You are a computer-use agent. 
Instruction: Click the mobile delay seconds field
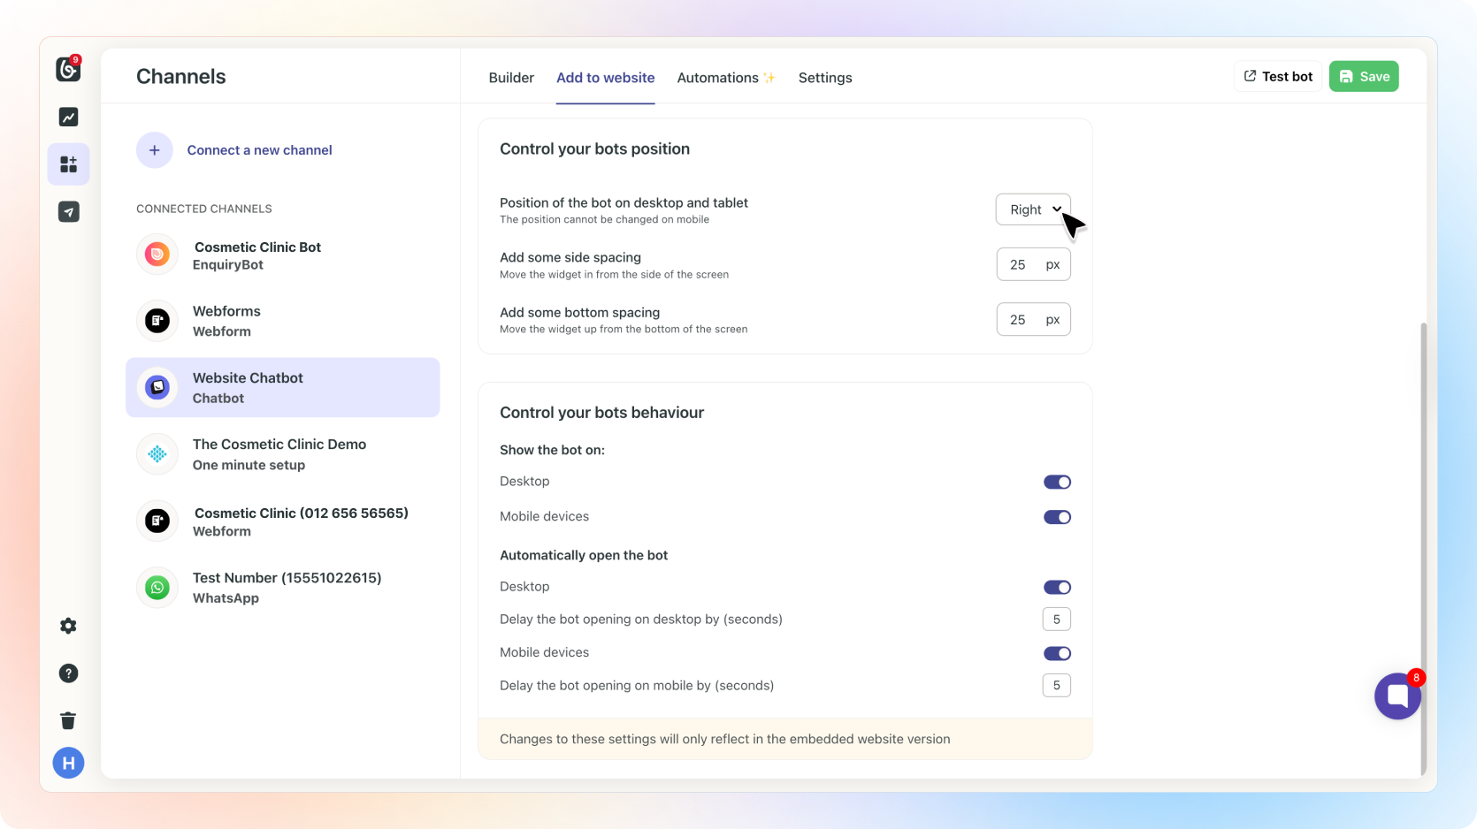1057,686
